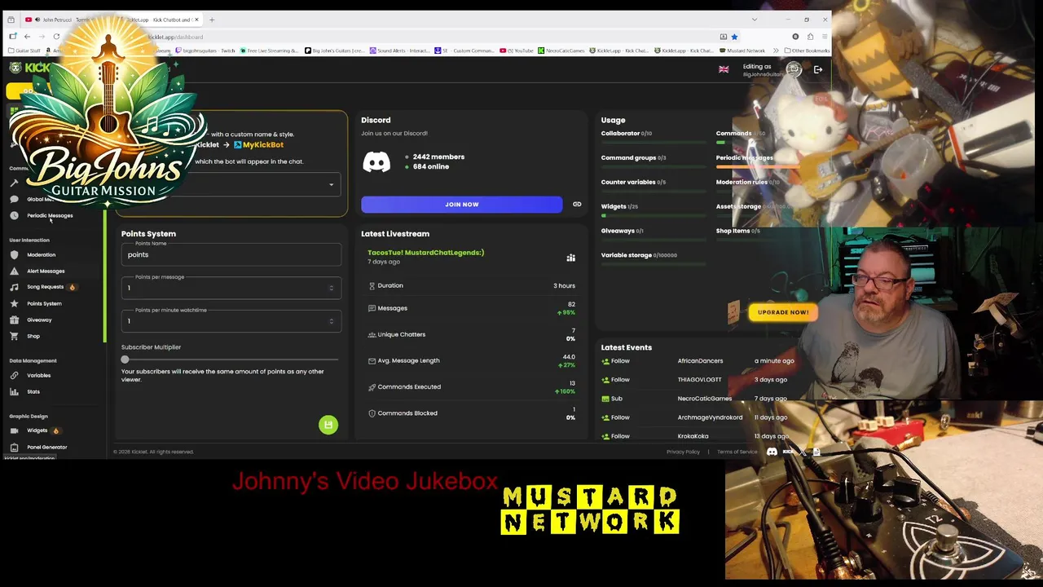Open the Guitar Stuff bookmarks folder
The width and height of the screenshot is (1043, 587).
(24, 51)
